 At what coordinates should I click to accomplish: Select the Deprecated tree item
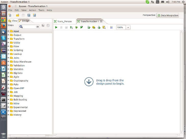coord(20,111)
